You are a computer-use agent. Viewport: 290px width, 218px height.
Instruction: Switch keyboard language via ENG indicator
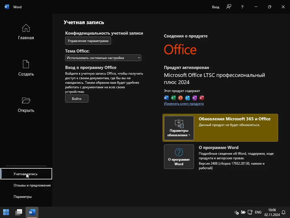pos(258,212)
